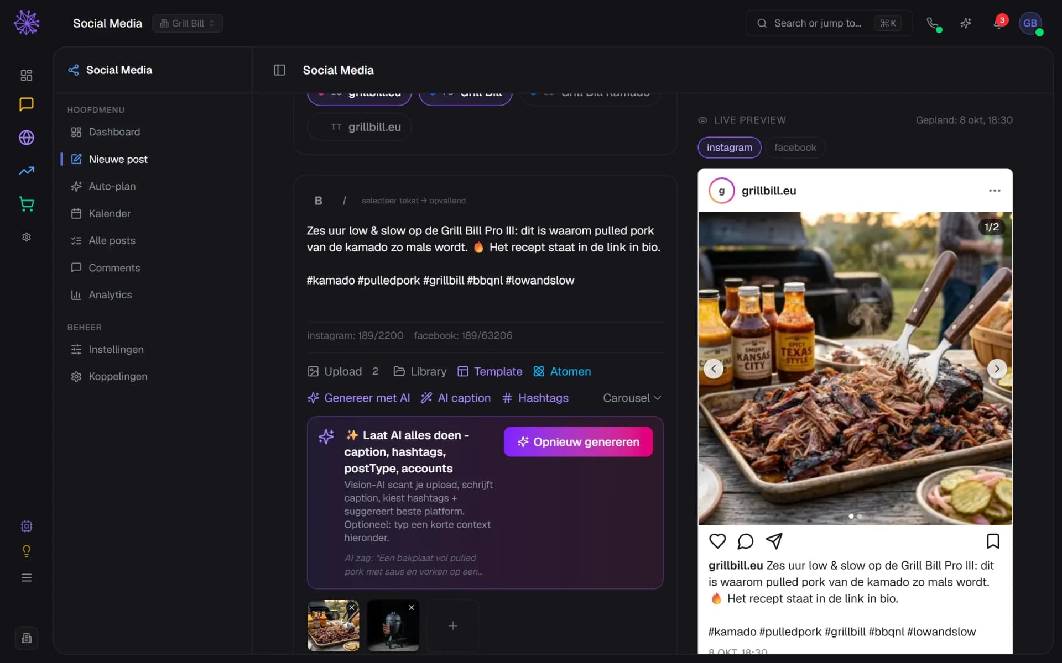Open the Grill Bill workspace switcher
1062x663 pixels.
[x=188, y=23]
